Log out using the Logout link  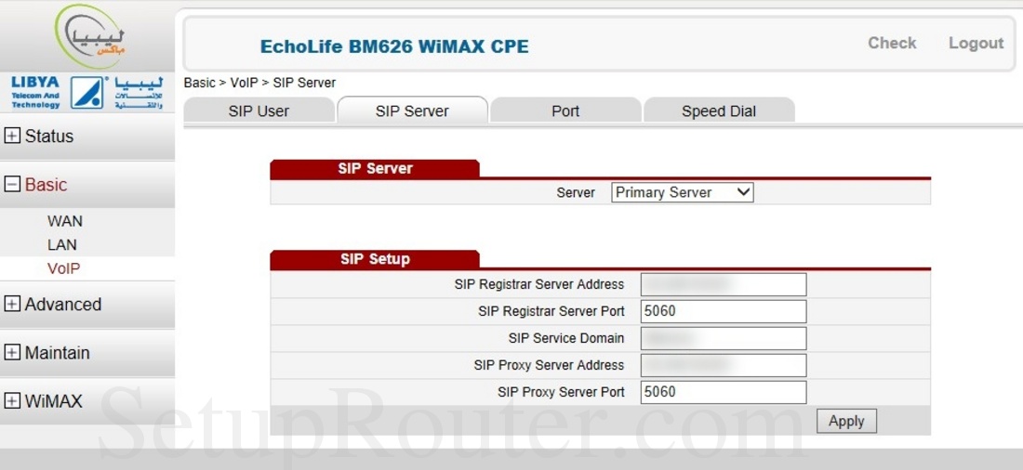click(x=976, y=43)
